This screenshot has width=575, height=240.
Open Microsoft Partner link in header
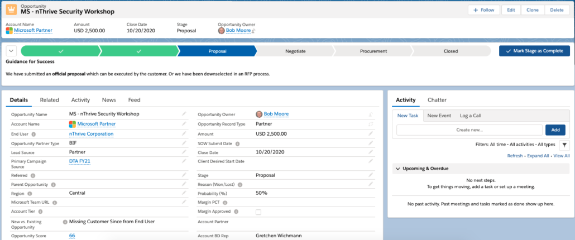[x=33, y=30]
